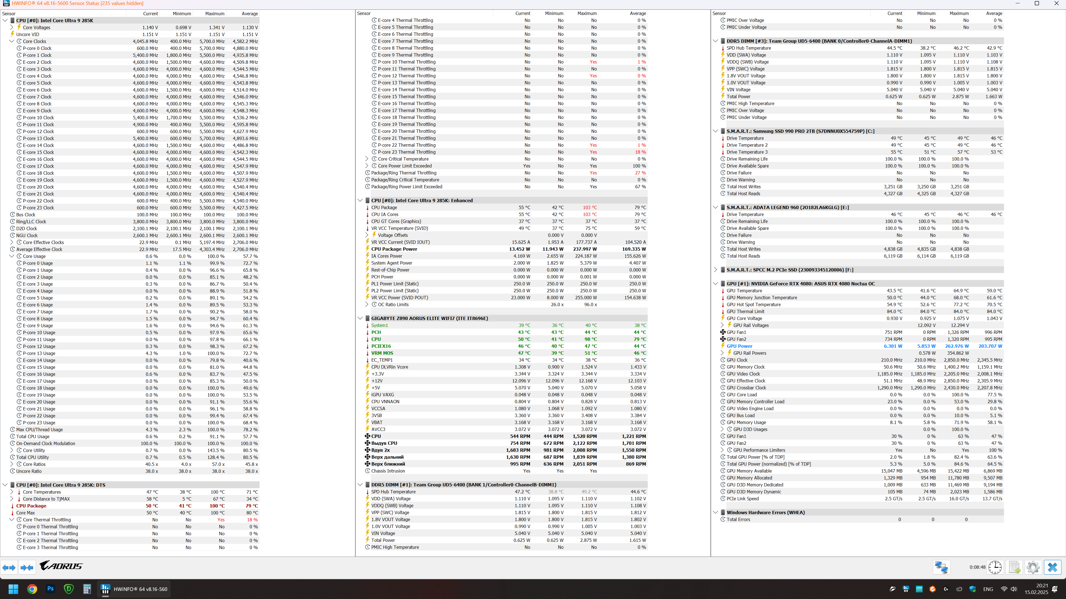Click the shrink columns arrows button

(x=27, y=568)
